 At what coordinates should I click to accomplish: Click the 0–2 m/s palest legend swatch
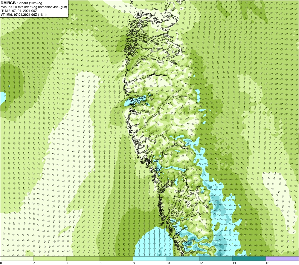(x=17, y=258)
